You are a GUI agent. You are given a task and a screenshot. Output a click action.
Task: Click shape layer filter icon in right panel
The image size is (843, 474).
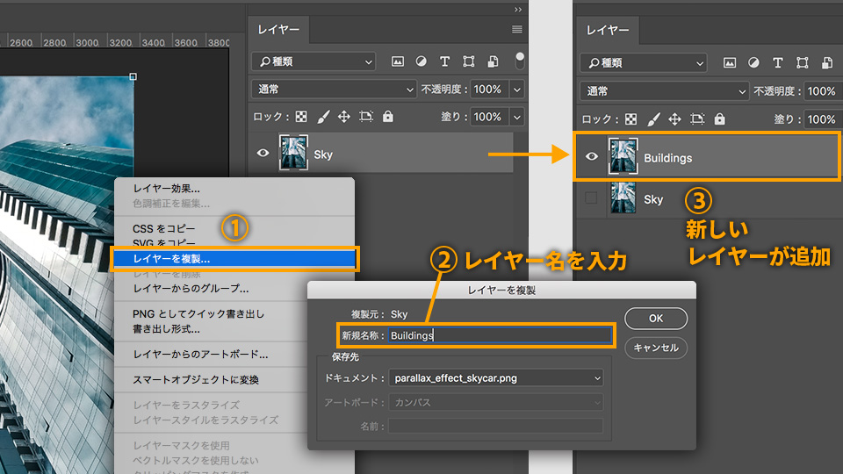coord(802,63)
